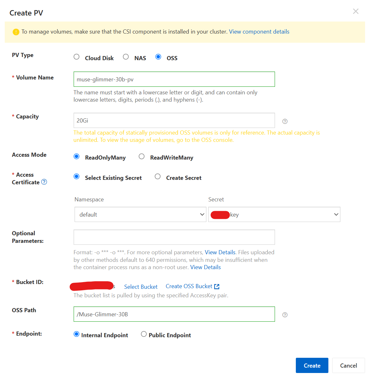This screenshot has height=379, width=372.
Task: Set access mode to ReadOnlyMany
Action: pos(76,156)
